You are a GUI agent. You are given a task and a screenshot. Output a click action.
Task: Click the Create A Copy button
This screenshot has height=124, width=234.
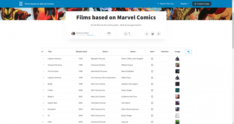(202, 4)
